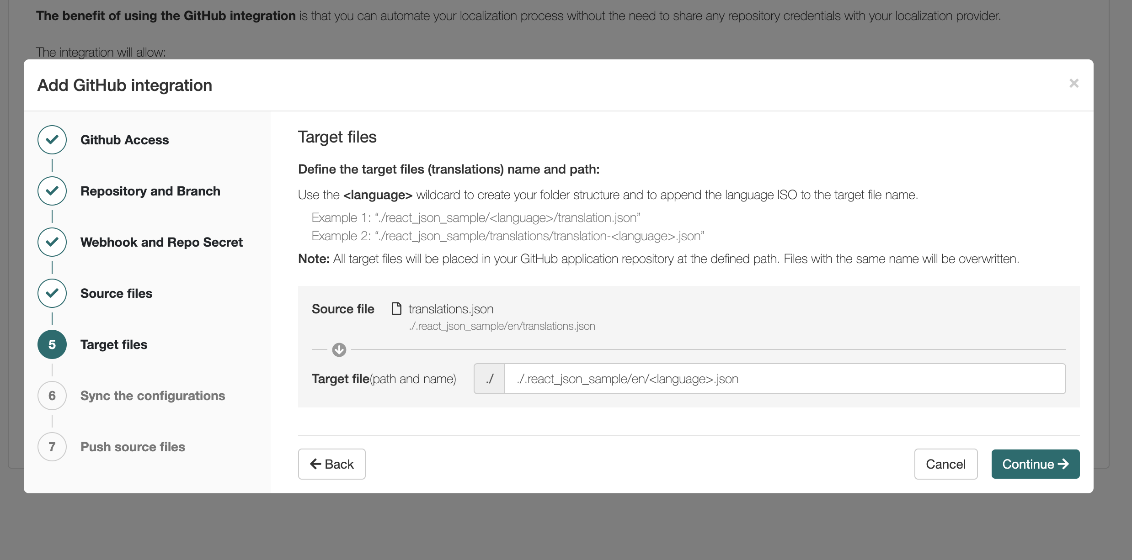
Task: Click the Source files checkmark step icon
Action: point(52,293)
